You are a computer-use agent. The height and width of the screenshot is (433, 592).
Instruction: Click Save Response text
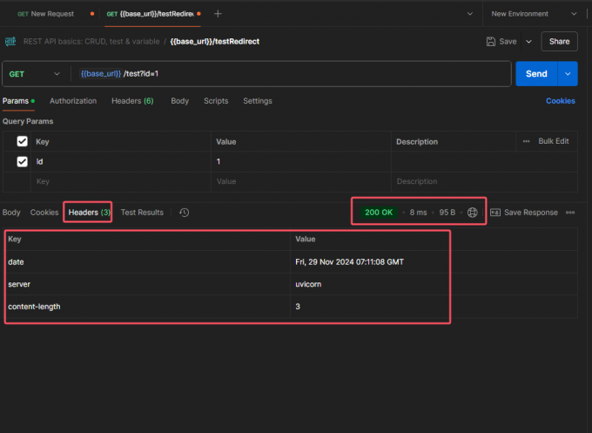(x=531, y=213)
